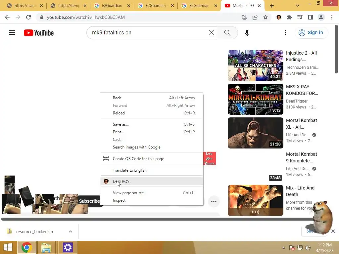
Task: Open the Injustice 2 - All Endings title
Action: click(301, 56)
